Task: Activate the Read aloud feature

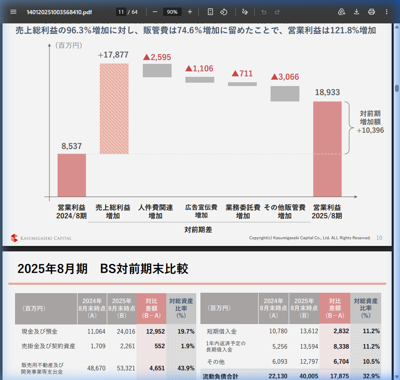Action: 342,12
